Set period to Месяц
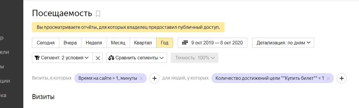The width and height of the screenshot is (359, 108). pyautogui.click(x=118, y=43)
